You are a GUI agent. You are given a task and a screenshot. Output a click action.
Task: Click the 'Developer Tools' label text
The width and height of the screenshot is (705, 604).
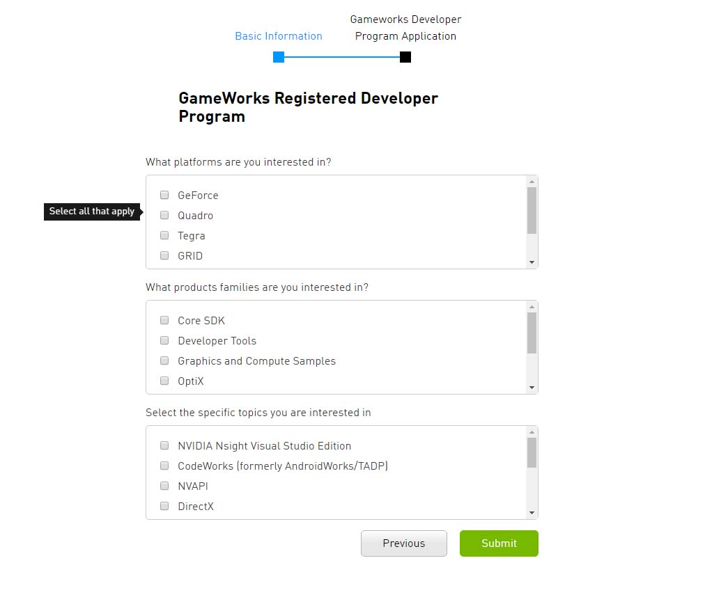click(x=217, y=341)
